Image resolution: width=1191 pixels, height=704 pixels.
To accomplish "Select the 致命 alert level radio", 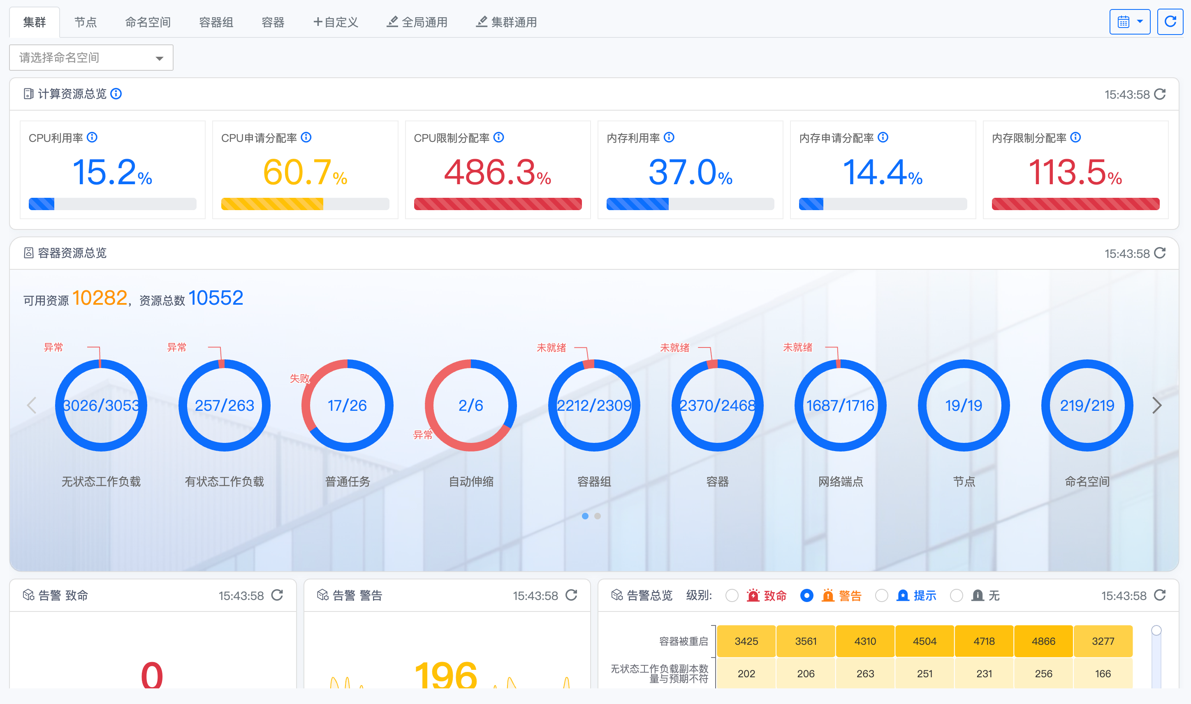I will tap(732, 595).
